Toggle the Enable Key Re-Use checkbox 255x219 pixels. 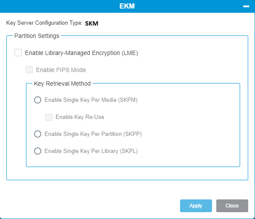pos(49,117)
